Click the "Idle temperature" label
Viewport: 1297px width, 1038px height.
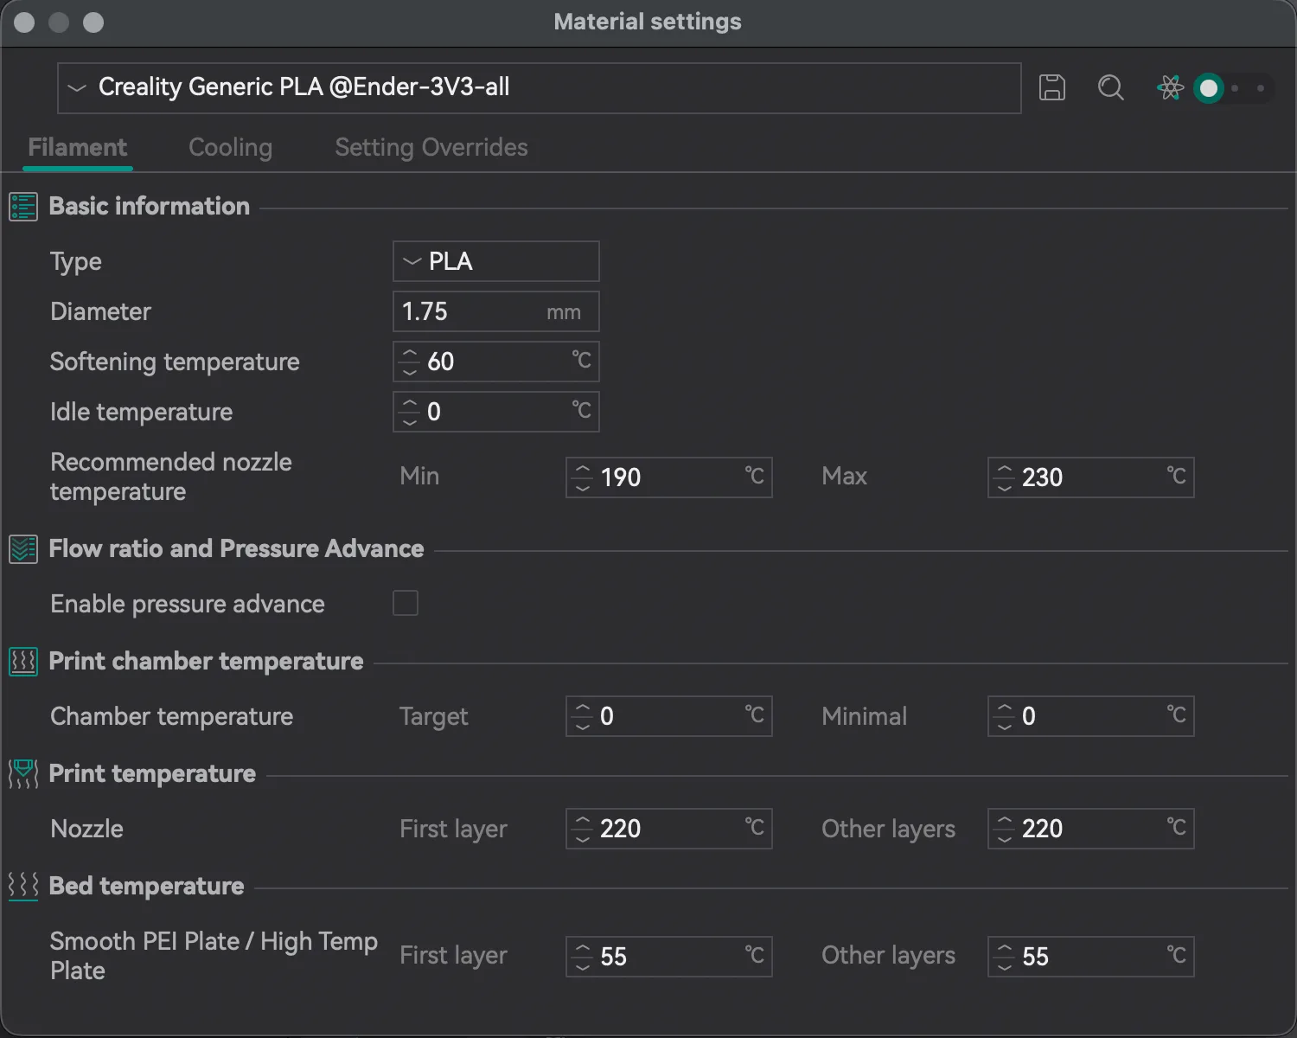[141, 412]
